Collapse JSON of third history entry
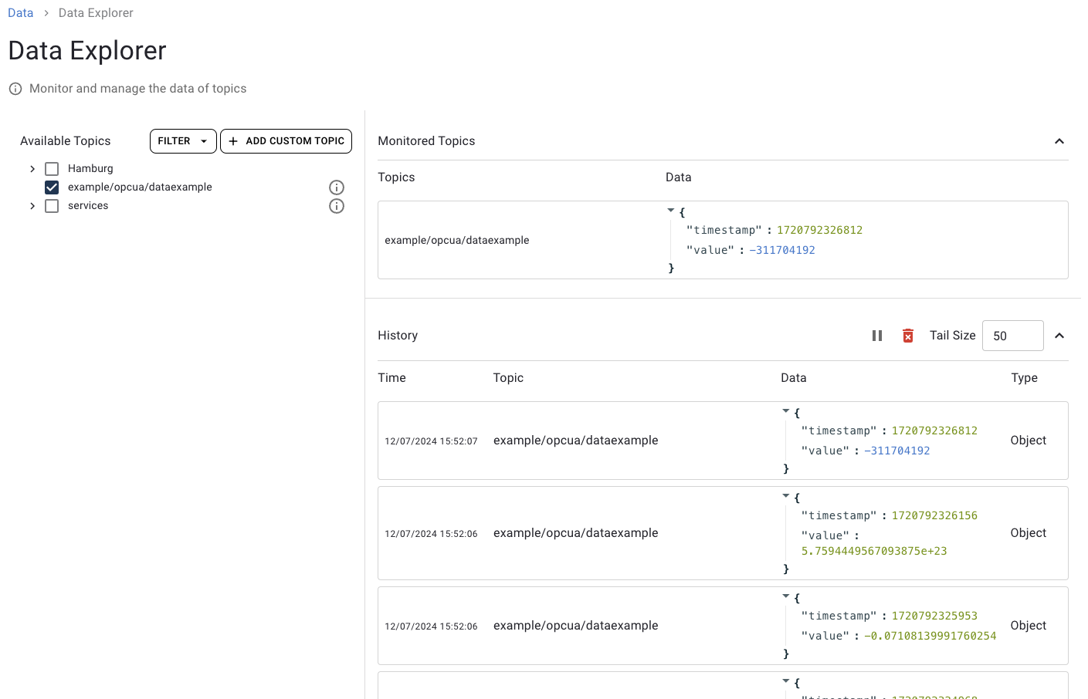Screen dimensions: 1088x699 click(x=786, y=596)
